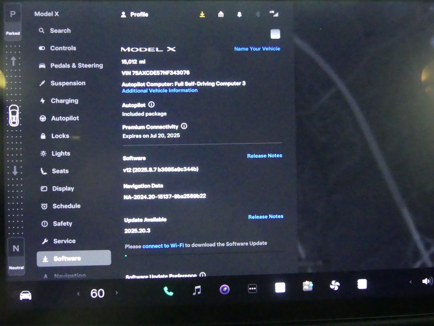Tap the software download arrow icon
This screenshot has height=326, width=434.
[x=202, y=14]
